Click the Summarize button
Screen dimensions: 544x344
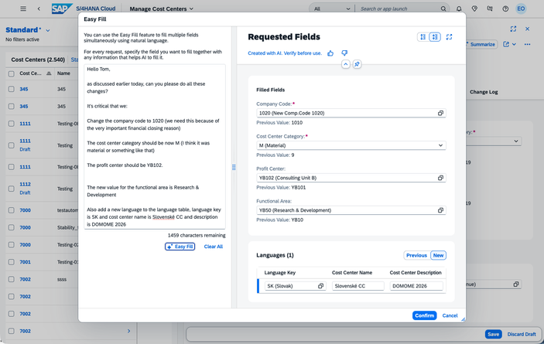click(x=481, y=44)
